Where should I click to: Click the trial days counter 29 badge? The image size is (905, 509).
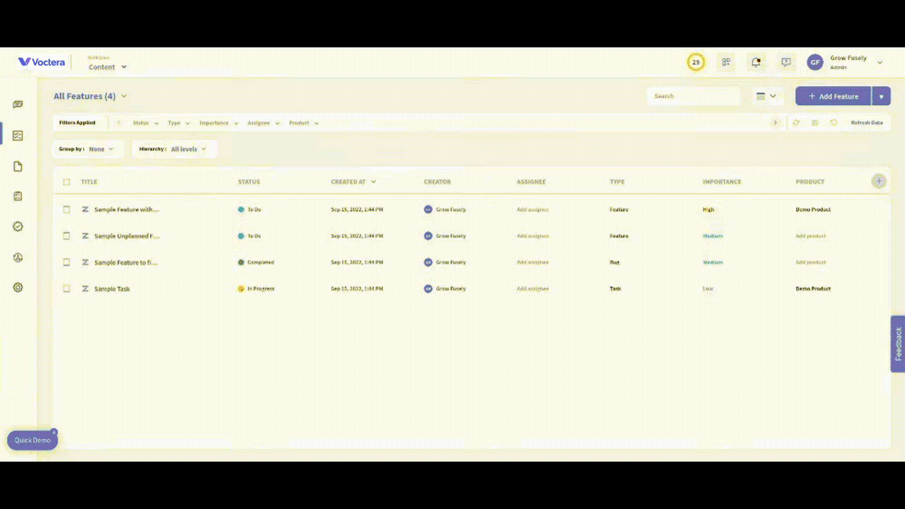tap(696, 62)
